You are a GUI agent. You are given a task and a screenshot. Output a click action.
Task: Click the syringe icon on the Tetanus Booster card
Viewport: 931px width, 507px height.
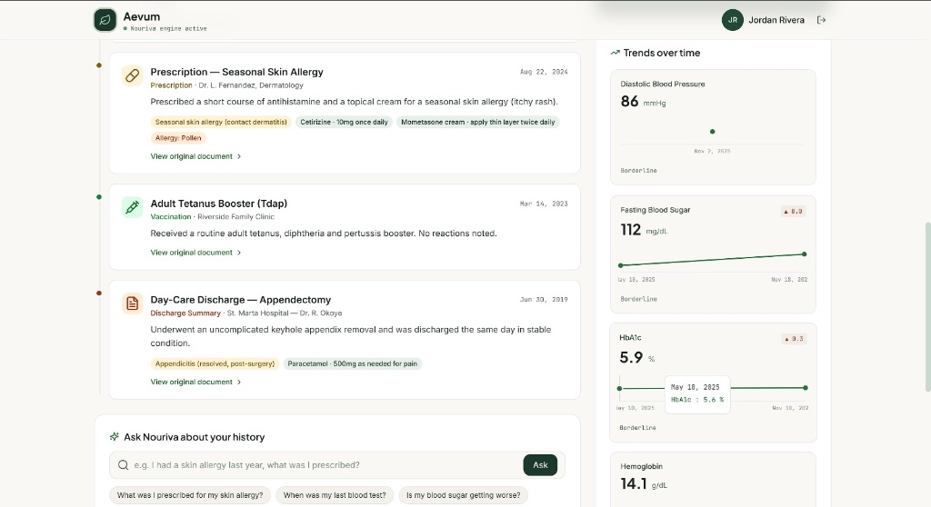click(133, 207)
